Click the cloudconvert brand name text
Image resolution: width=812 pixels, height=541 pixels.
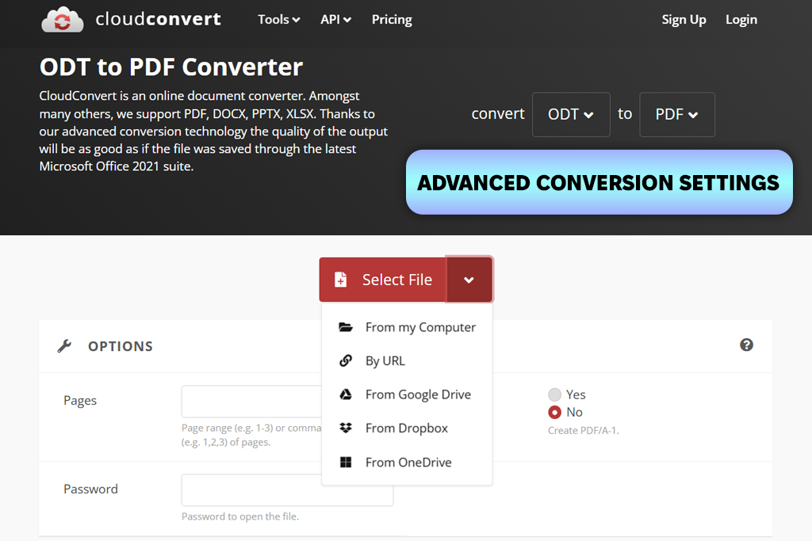tap(159, 19)
